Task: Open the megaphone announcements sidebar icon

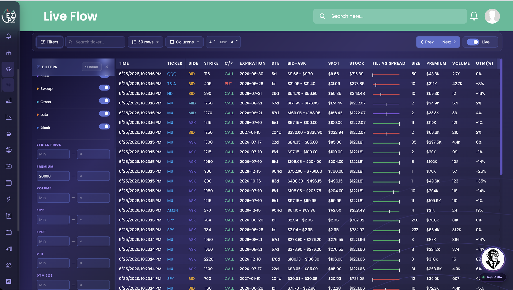Action: pos(9,249)
